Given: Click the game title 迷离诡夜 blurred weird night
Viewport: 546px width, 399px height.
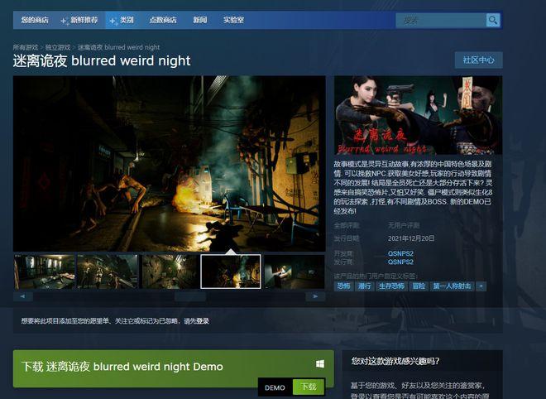Looking at the screenshot, I should [102, 60].
